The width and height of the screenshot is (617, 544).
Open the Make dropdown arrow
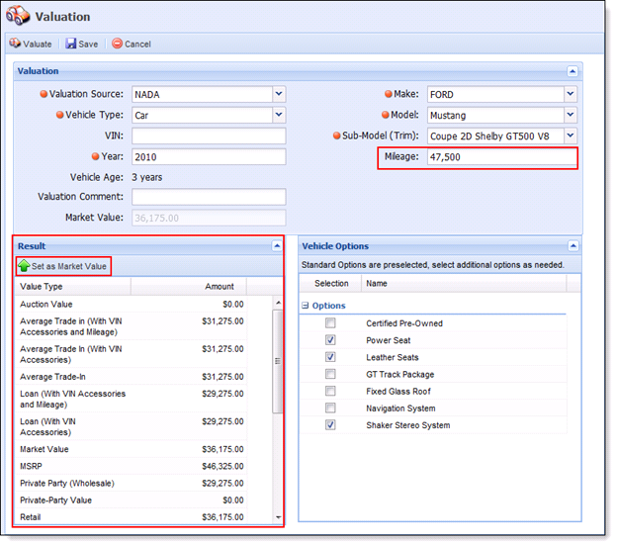[x=571, y=94]
